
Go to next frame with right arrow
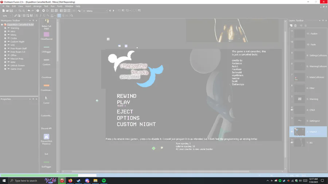tap(114, 11)
